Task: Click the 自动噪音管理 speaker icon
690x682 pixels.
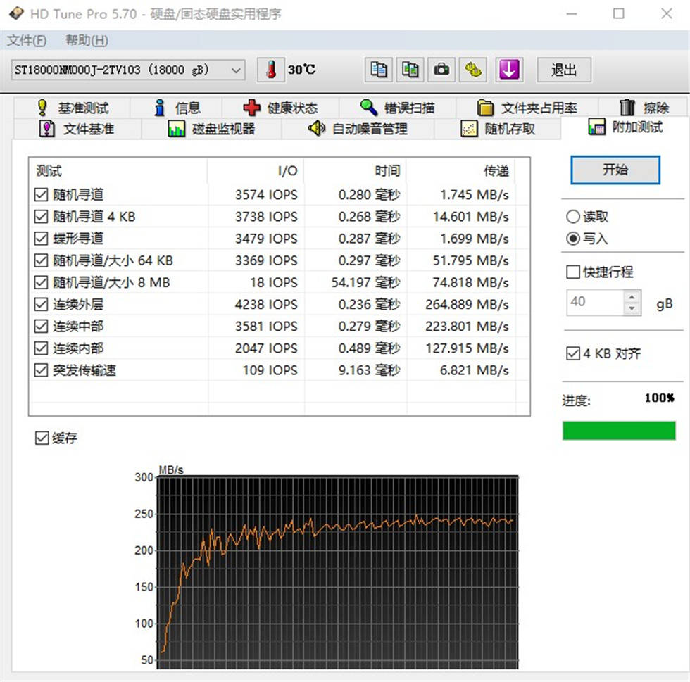Action: (x=316, y=129)
